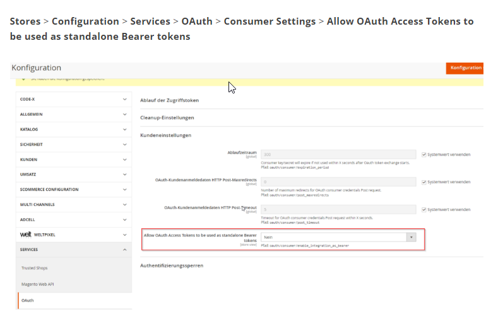Open the standalone Bearer tokens dropdown
Viewport: 486px width, 328px height.
[338, 237]
